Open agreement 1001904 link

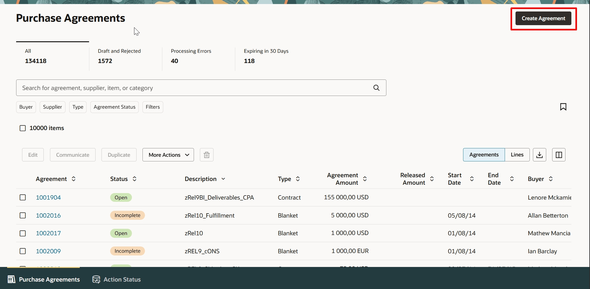point(48,197)
